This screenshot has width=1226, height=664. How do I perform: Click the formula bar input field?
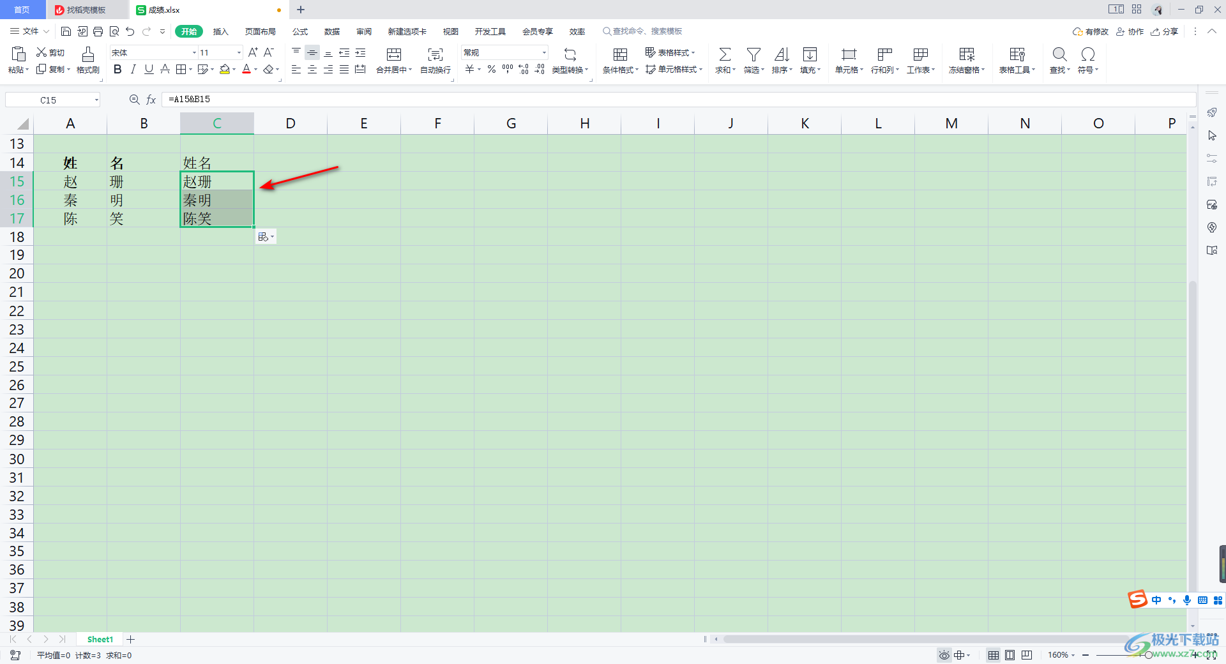click(678, 100)
